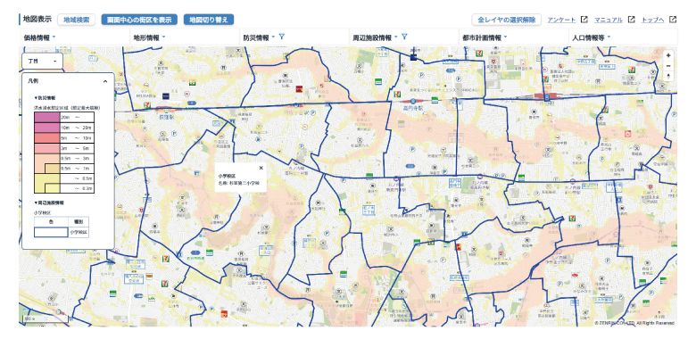Collapse the 凡例 legend panel

[x=105, y=81]
